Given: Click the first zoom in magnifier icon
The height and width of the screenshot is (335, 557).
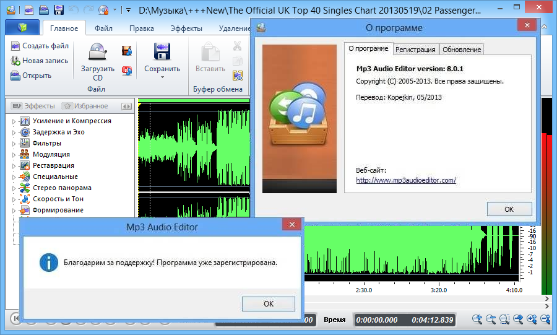Looking at the screenshot, I should (477, 319).
